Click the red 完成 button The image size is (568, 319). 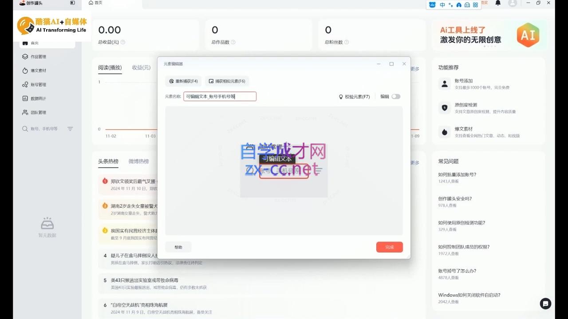click(x=390, y=247)
